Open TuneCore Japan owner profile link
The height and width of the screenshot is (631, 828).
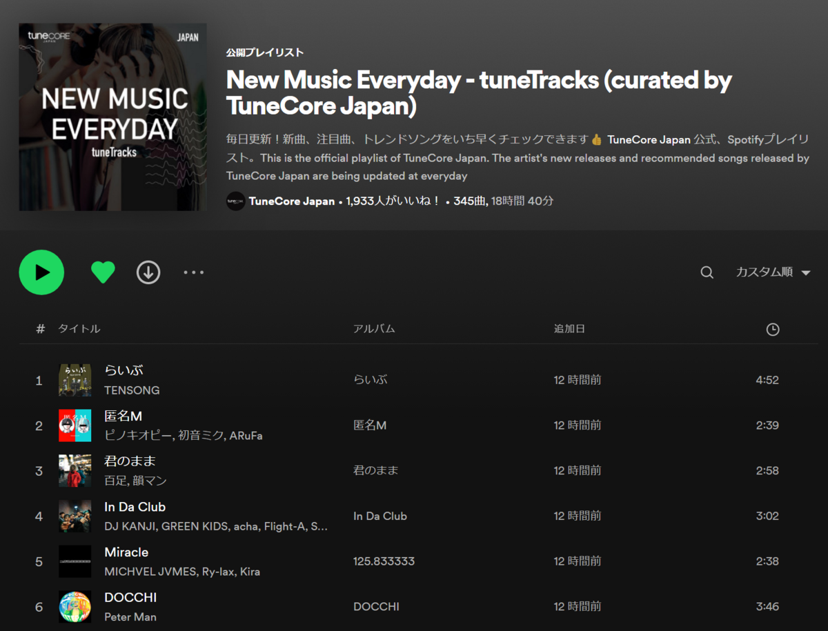click(x=292, y=201)
